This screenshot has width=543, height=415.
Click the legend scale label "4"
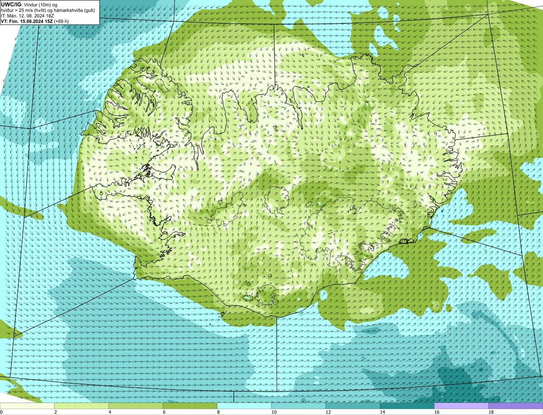coord(110,412)
